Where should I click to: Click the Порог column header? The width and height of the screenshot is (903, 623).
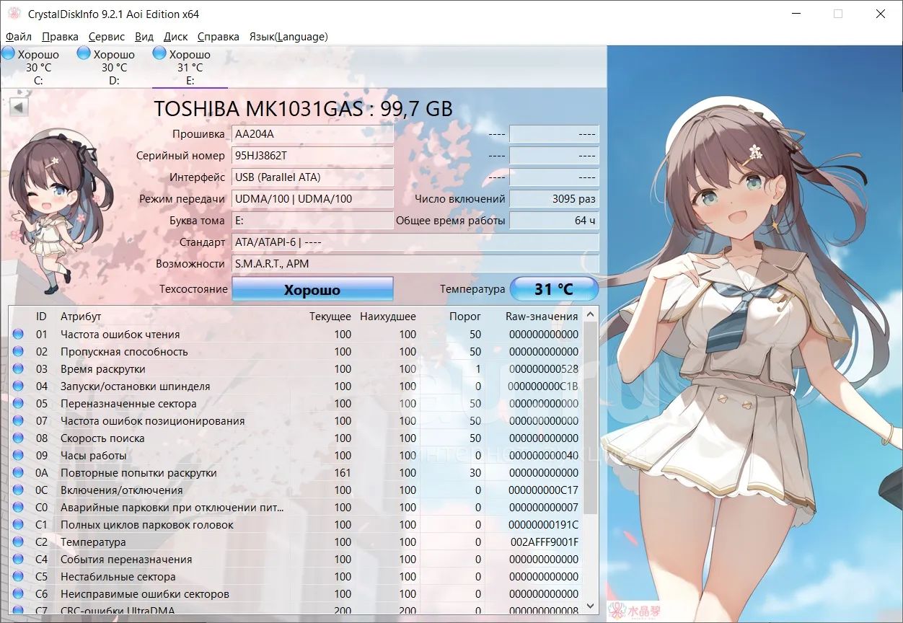[x=465, y=316]
